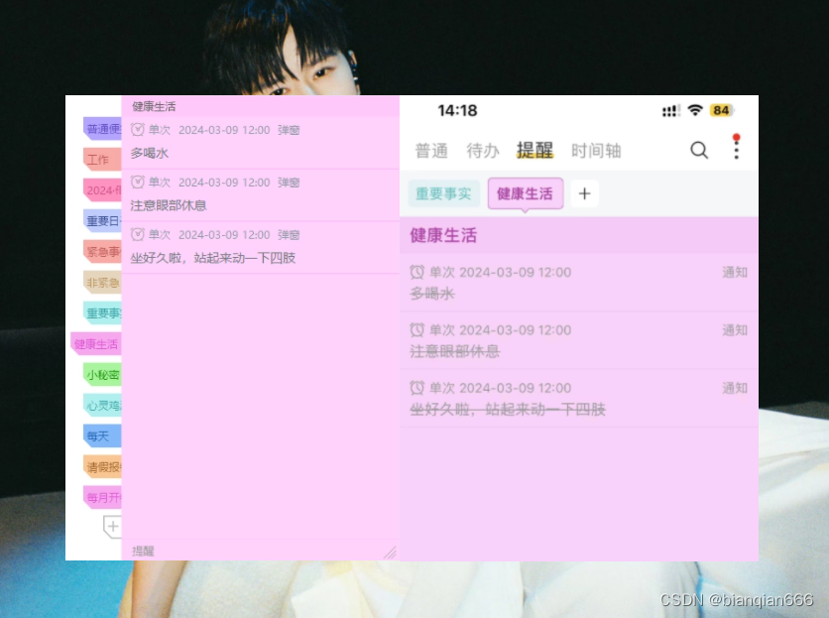The width and height of the screenshot is (829, 618).
Task: Open desktop note text 注意眼部休息
Action: (169, 205)
